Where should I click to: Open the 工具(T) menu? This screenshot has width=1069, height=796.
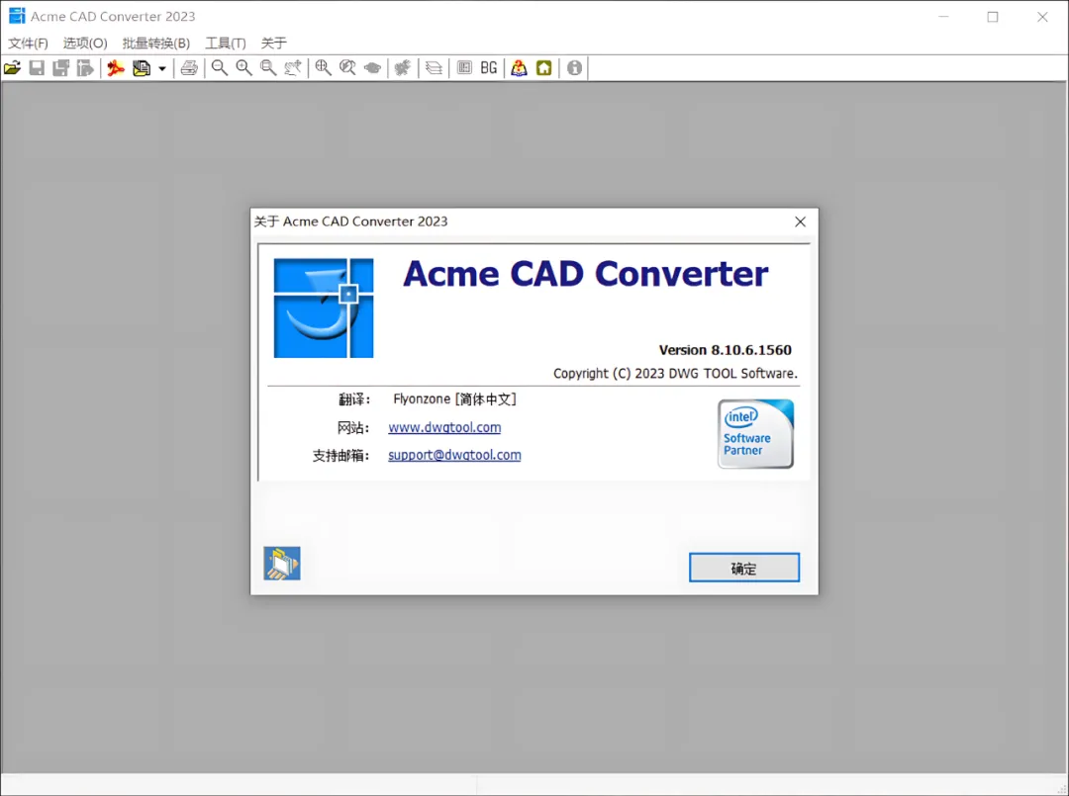226,43
